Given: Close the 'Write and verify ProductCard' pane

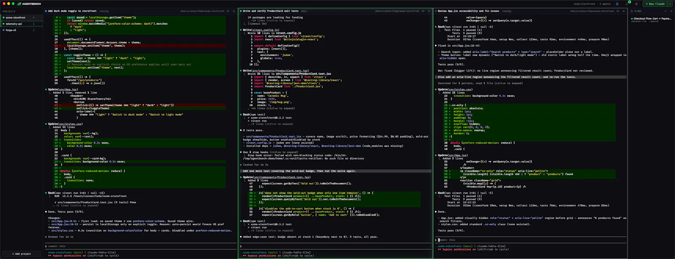Looking at the screenshot, I should (429, 11).
